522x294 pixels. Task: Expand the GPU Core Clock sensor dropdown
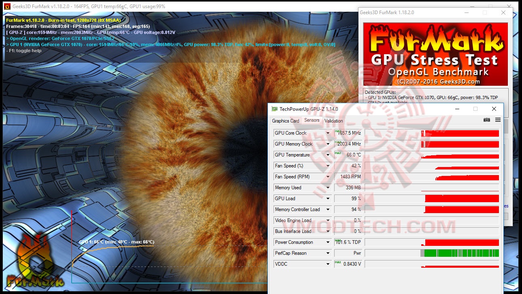pyautogui.click(x=328, y=133)
